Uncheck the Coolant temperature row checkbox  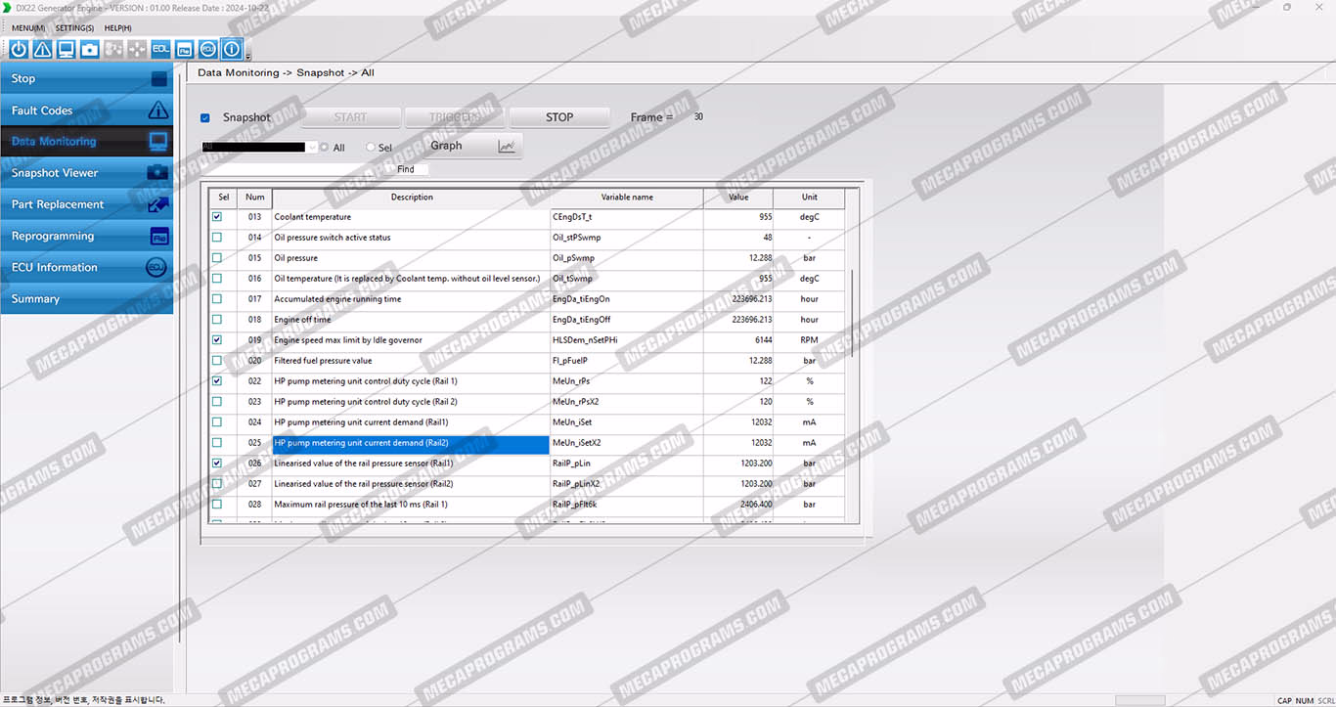(x=217, y=217)
